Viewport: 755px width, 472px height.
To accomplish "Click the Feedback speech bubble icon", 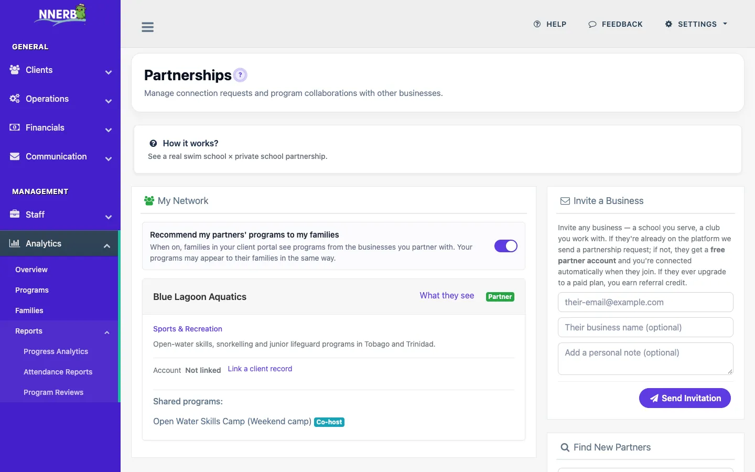I will tap(592, 24).
